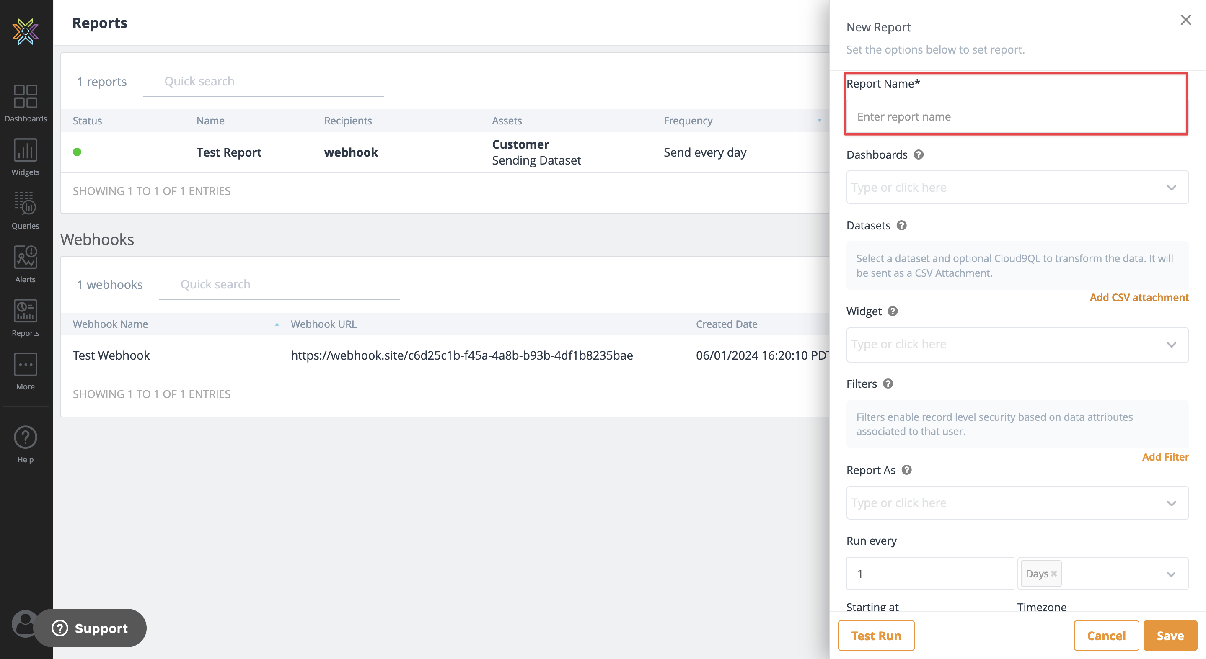This screenshot has height=659, width=1206.
Task: Expand the Dashboards dropdown
Action: (x=1171, y=188)
